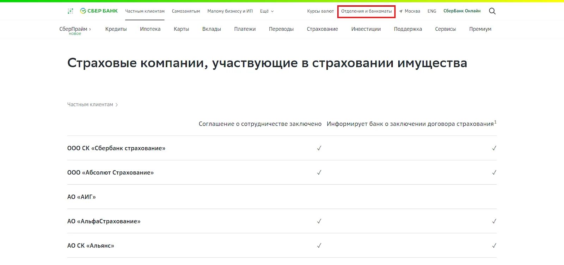564x265 pixels.
Task: Open the Платежи menu
Action: 245,29
